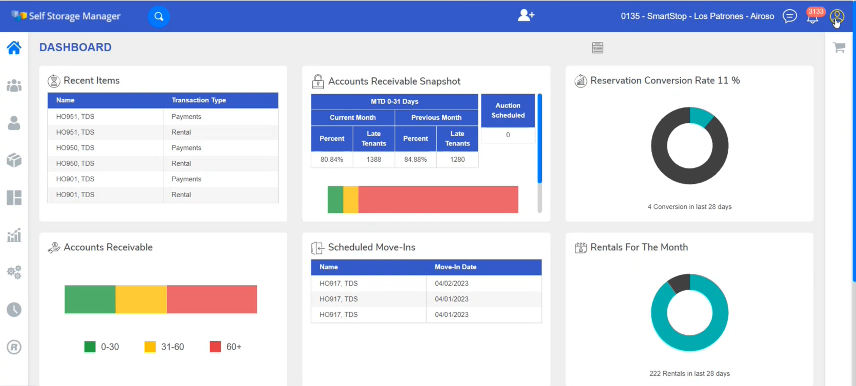Viewport: 856px width, 386px height.
Task: Go to Home in the sidebar
Action: pyautogui.click(x=14, y=48)
